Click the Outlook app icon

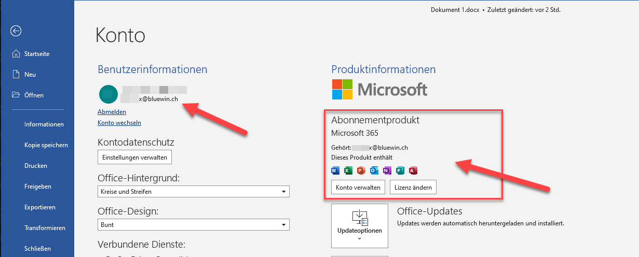click(x=374, y=170)
